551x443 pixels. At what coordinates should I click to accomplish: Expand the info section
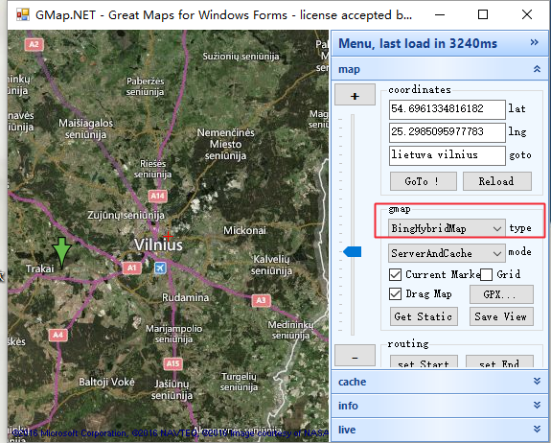[537, 405]
